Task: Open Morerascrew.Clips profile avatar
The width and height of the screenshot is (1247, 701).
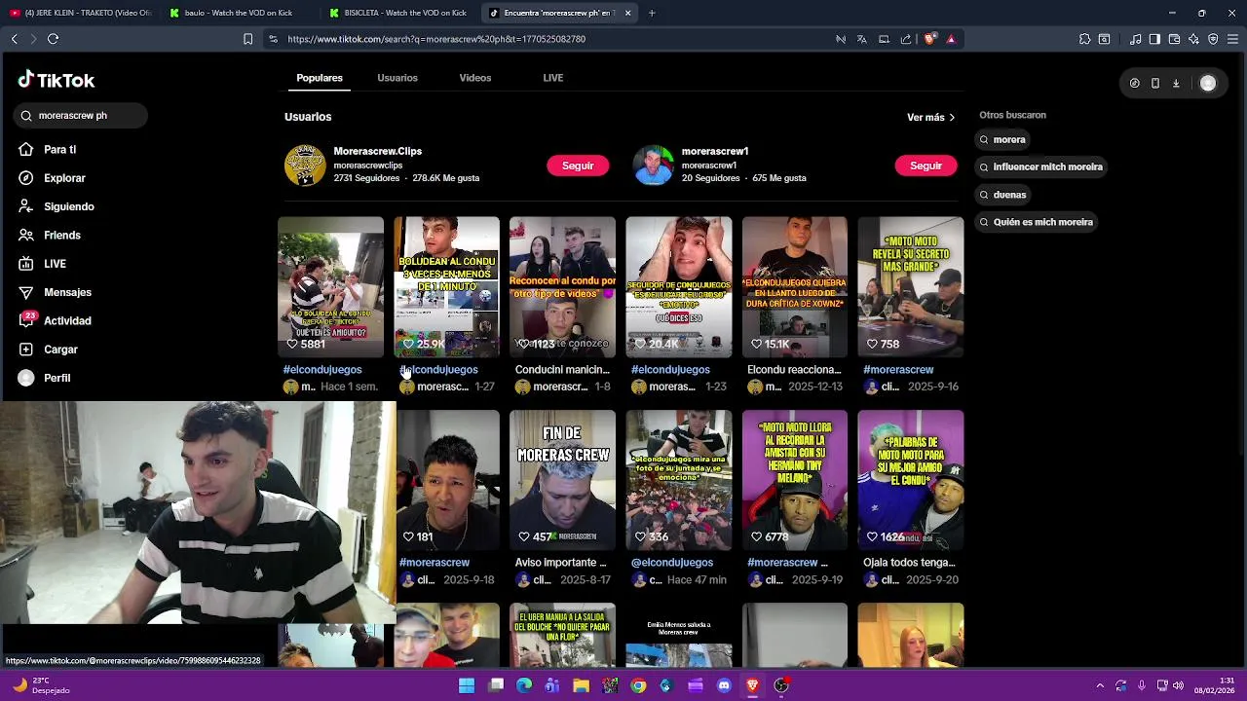Action: pos(305,166)
